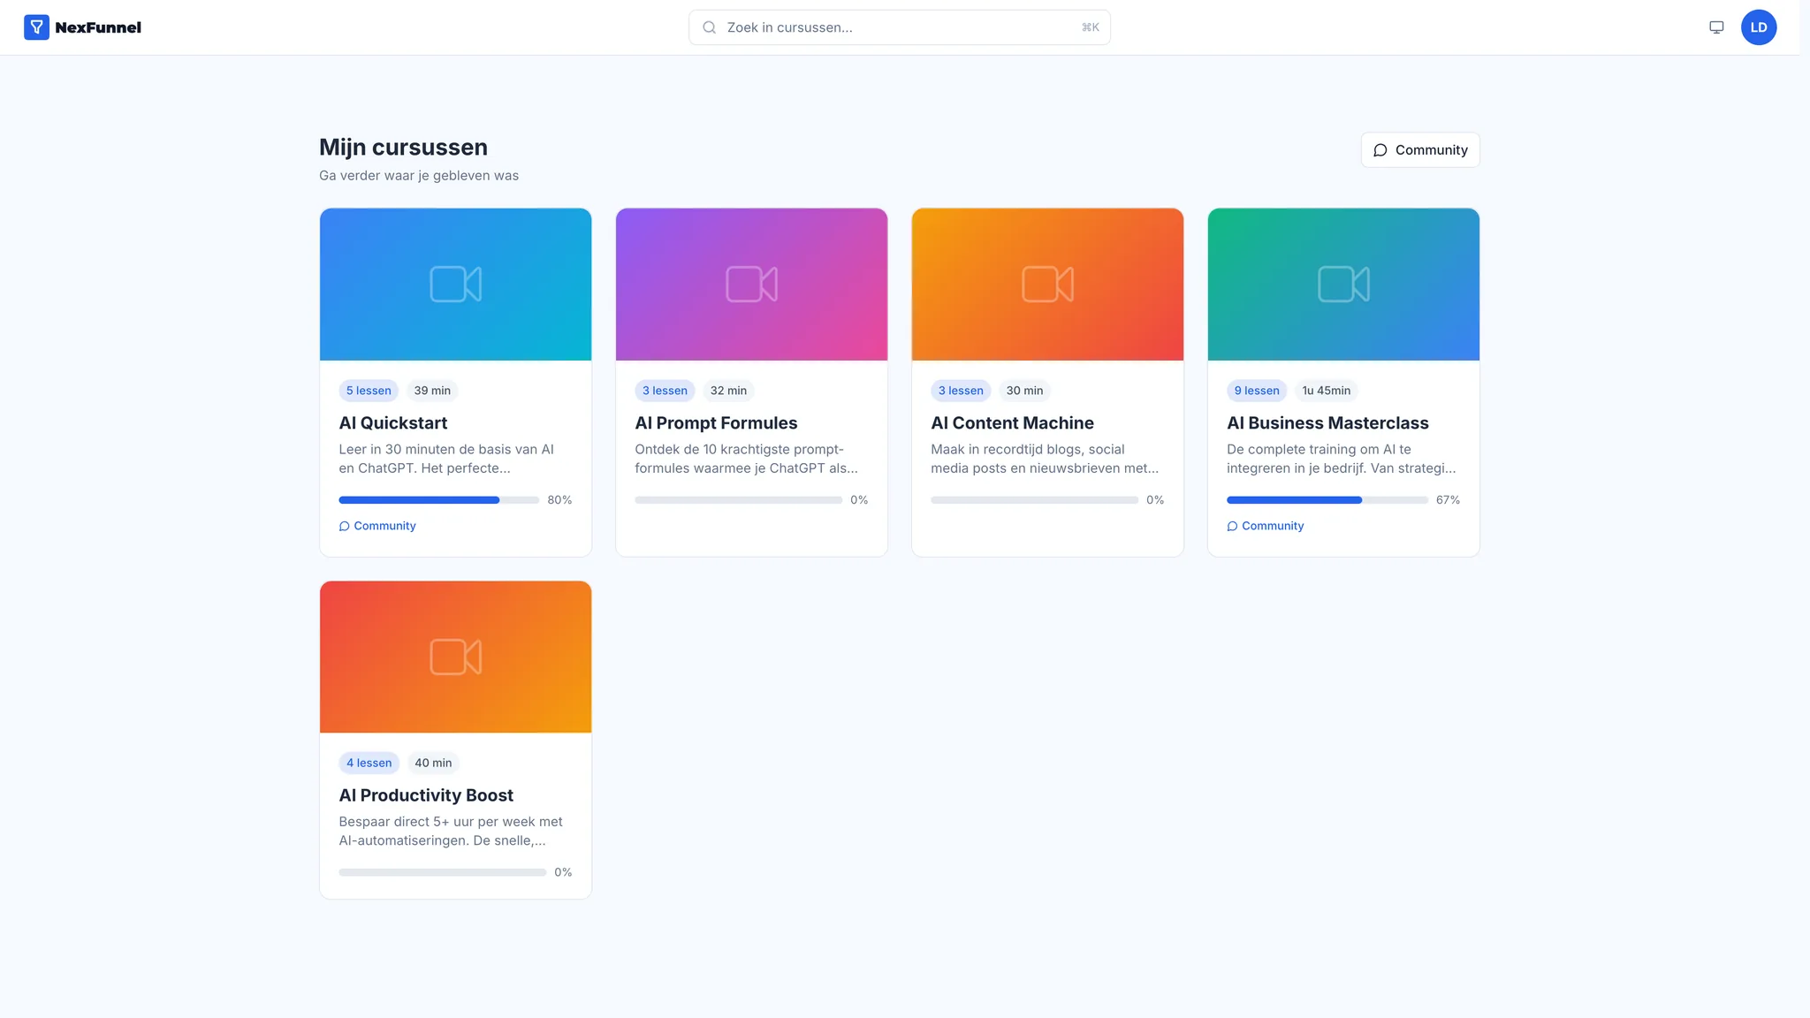Click the video camera icon on AI Business Masterclass

(x=1343, y=285)
